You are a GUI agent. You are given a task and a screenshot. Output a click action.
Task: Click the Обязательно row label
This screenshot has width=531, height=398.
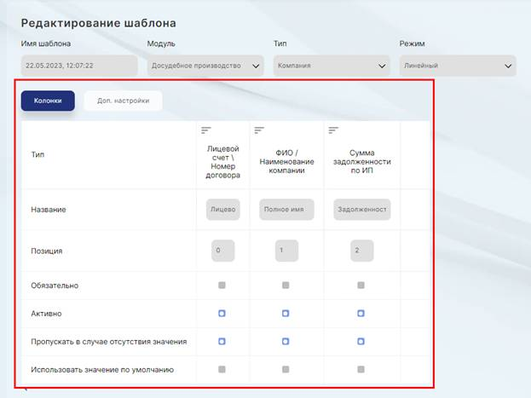click(x=55, y=286)
